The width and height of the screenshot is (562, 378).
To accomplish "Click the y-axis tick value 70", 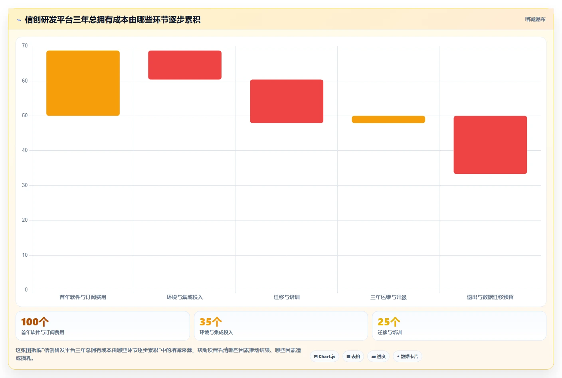I will [25, 46].
